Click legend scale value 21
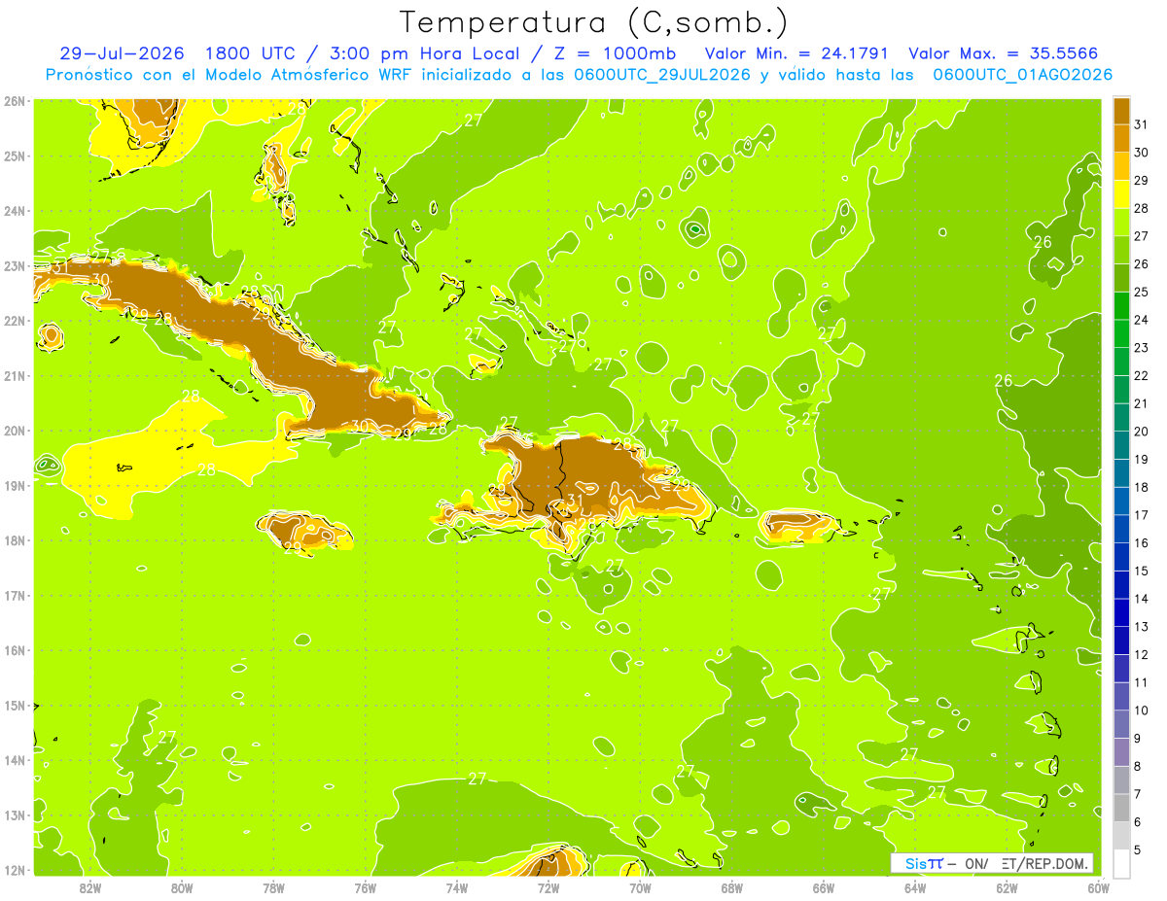 point(1142,403)
